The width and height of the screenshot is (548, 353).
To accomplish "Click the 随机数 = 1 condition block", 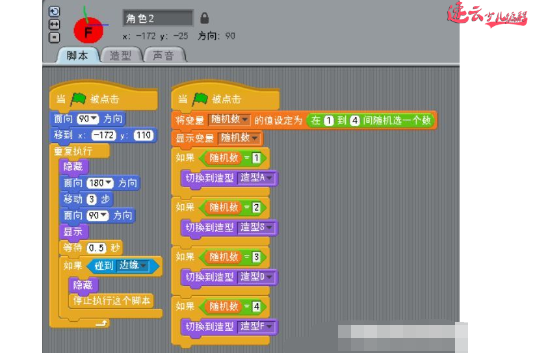I will pos(233,159).
